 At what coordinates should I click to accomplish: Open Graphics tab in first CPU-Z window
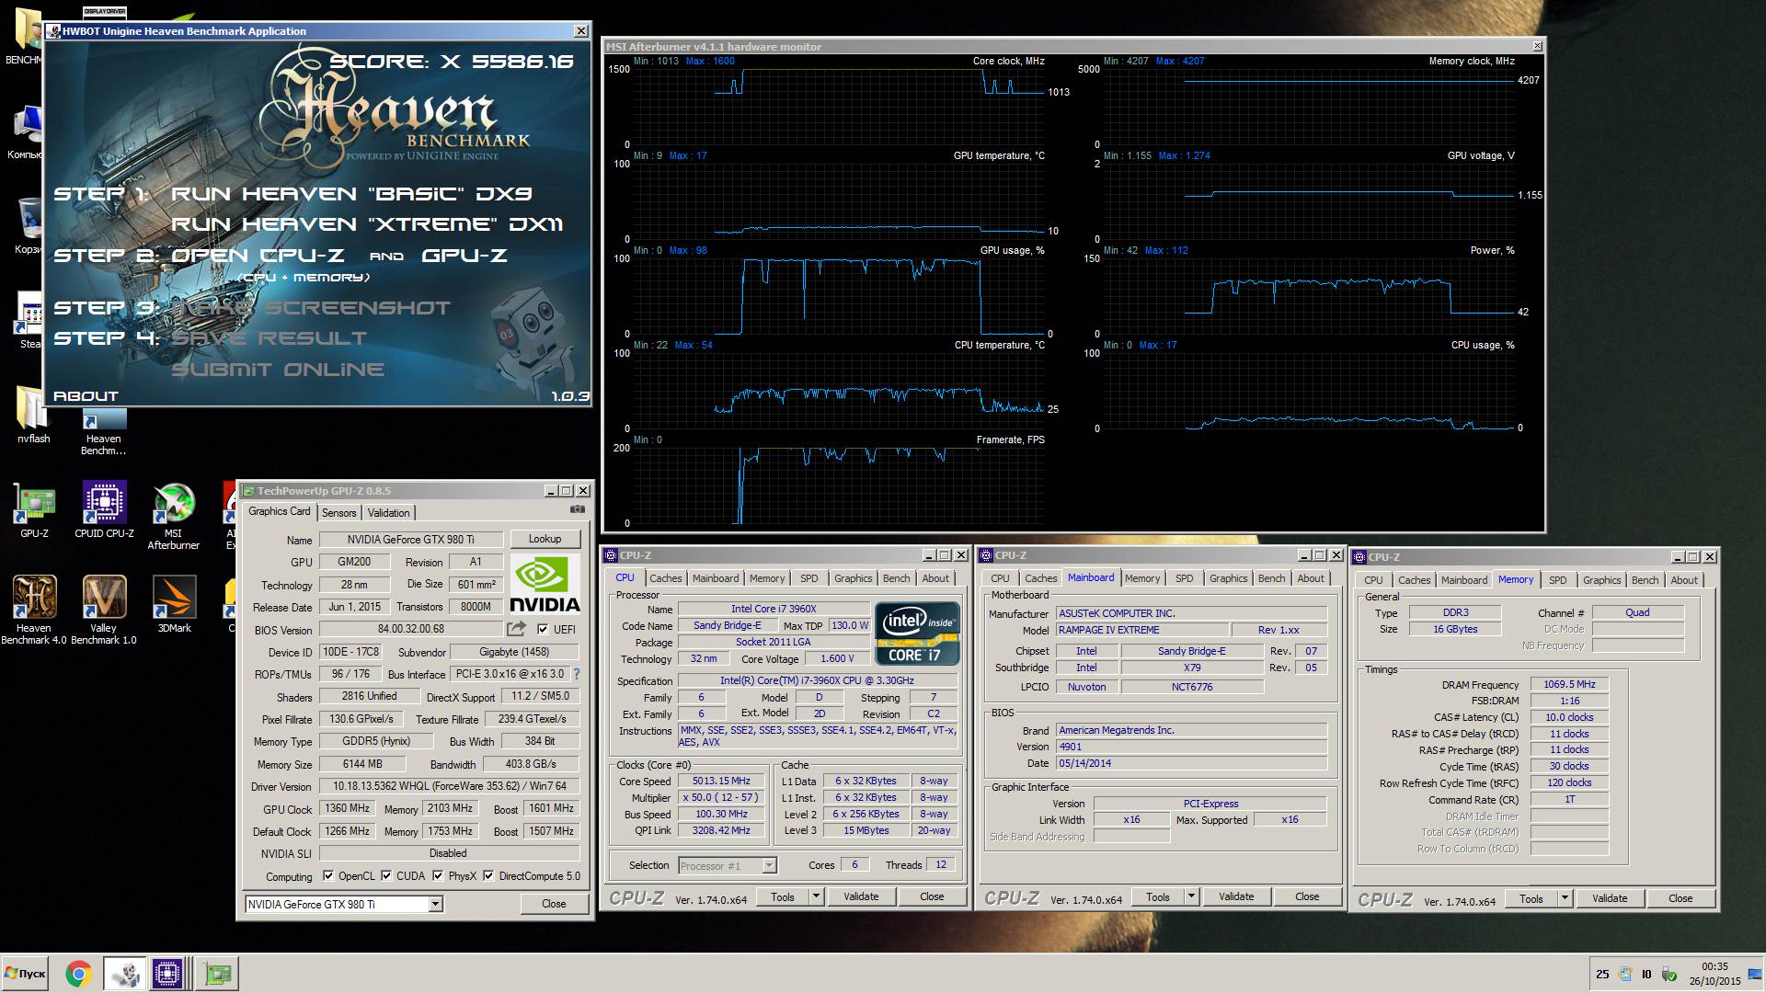(x=854, y=578)
